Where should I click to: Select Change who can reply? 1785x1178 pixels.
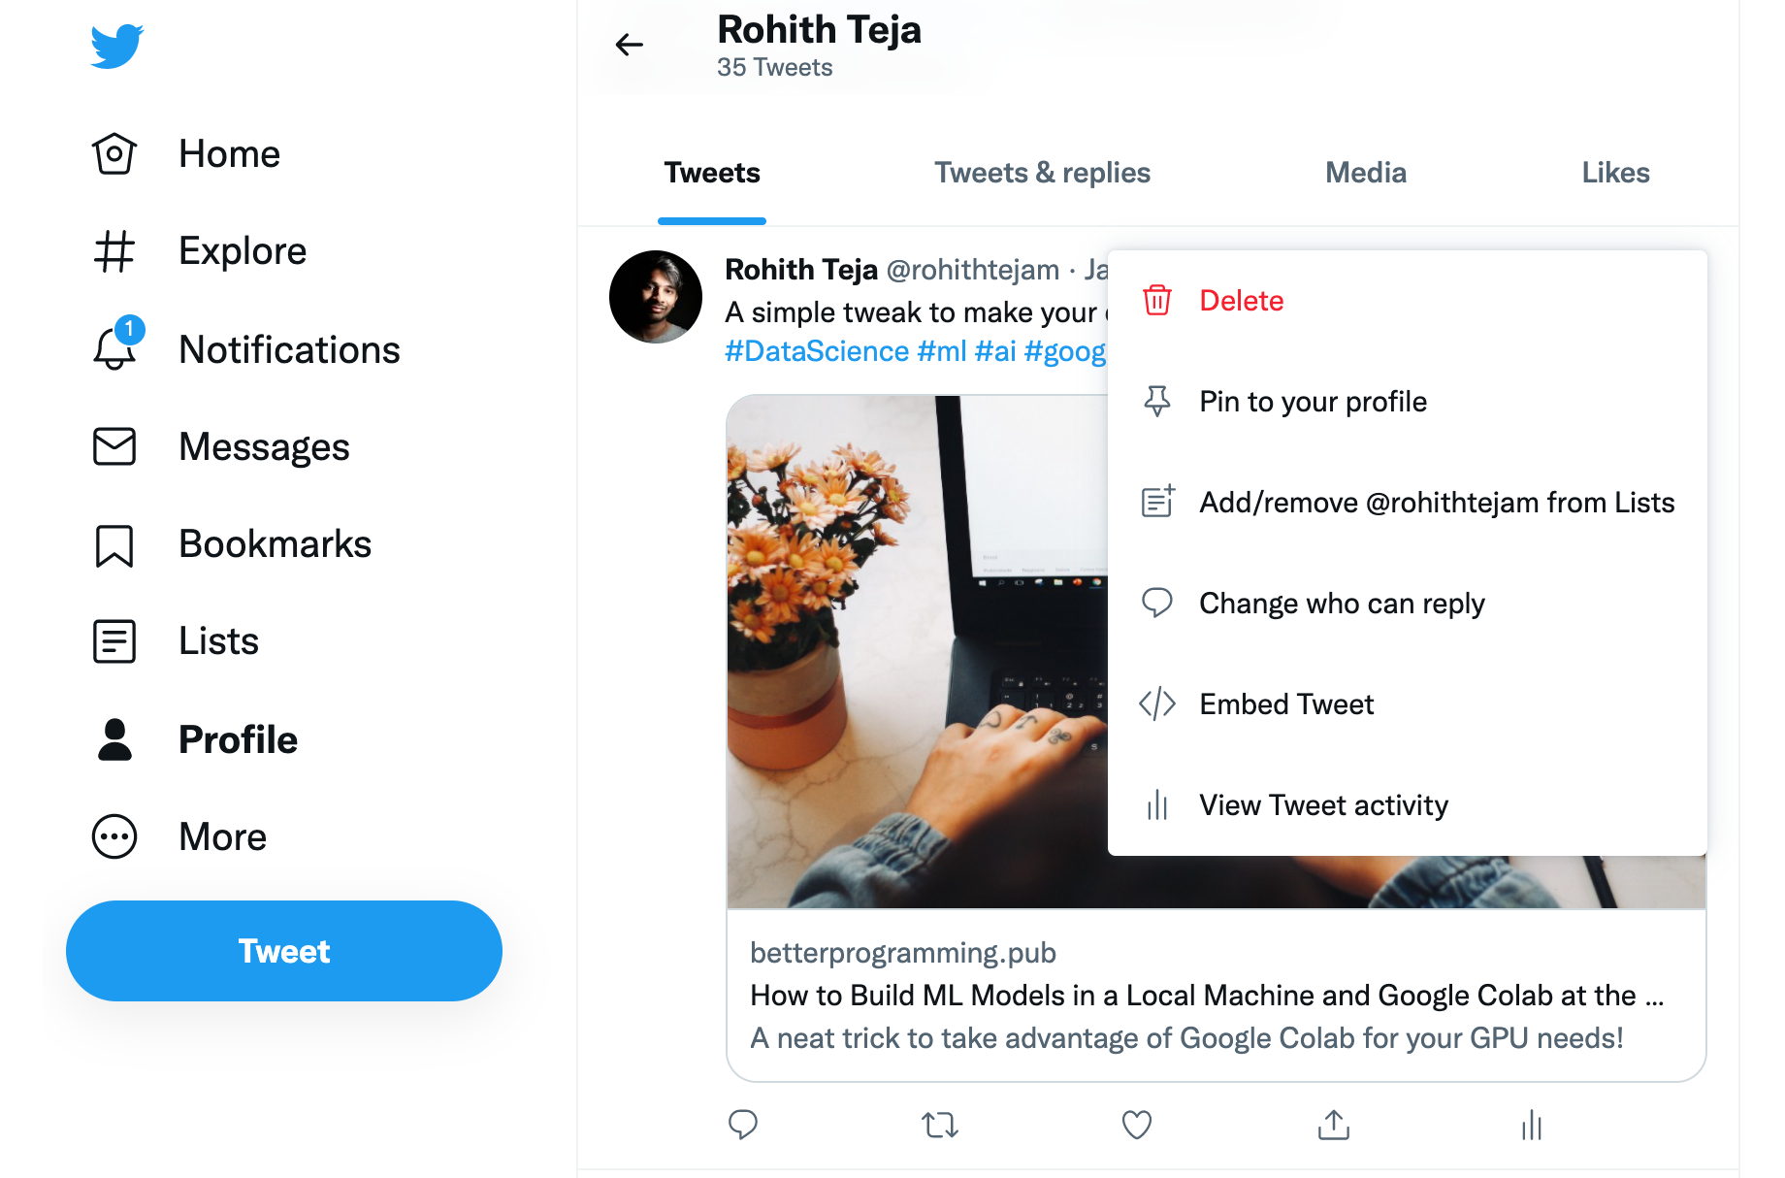(x=1342, y=604)
